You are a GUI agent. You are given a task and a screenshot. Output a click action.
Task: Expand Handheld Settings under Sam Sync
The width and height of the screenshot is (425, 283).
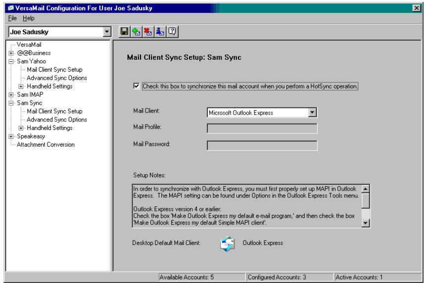pos(21,128)
